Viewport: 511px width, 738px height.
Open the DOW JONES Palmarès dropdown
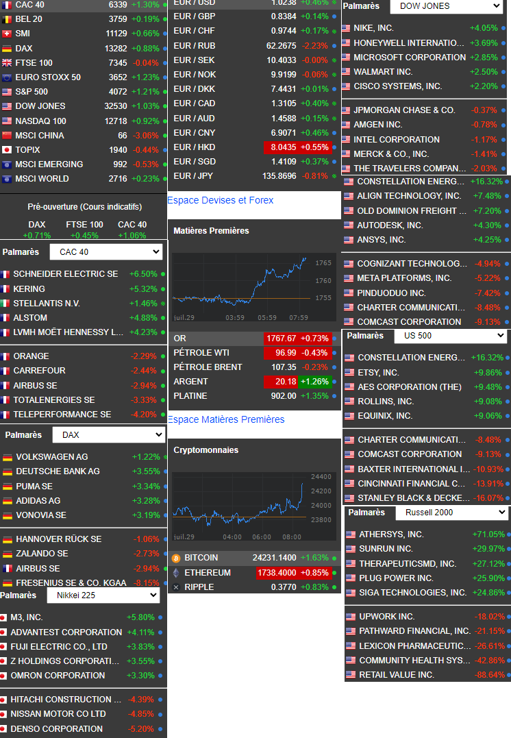[x=447, y=6]
